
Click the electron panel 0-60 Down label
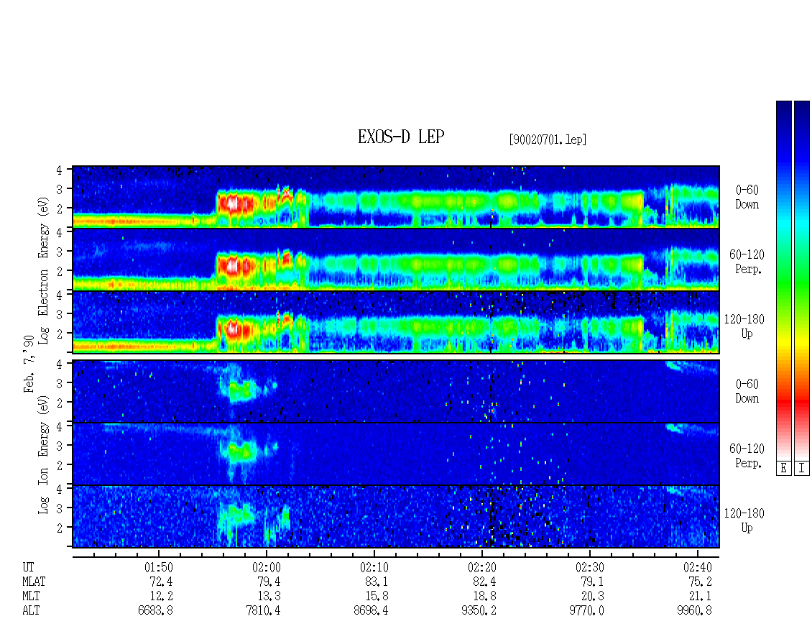(747, 198)
